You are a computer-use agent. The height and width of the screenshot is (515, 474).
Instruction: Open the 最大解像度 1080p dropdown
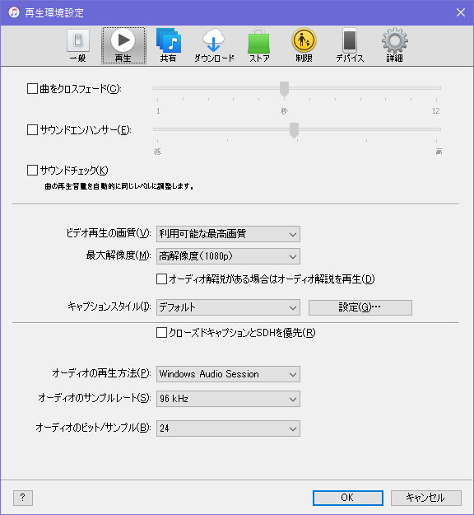click(x=228, y=256)
